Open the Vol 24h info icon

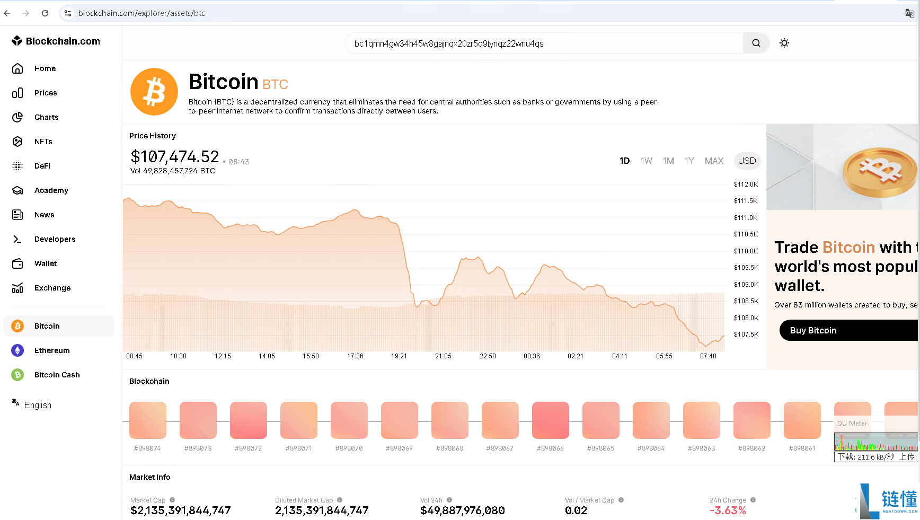(449, 500)
